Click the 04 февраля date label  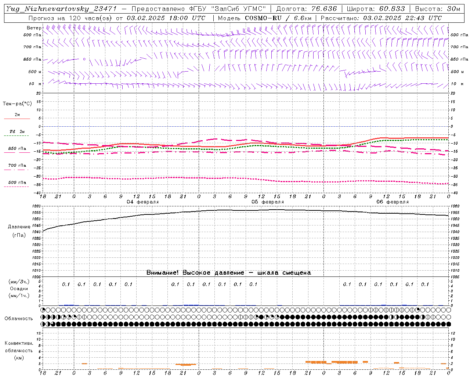pos(143,202)
